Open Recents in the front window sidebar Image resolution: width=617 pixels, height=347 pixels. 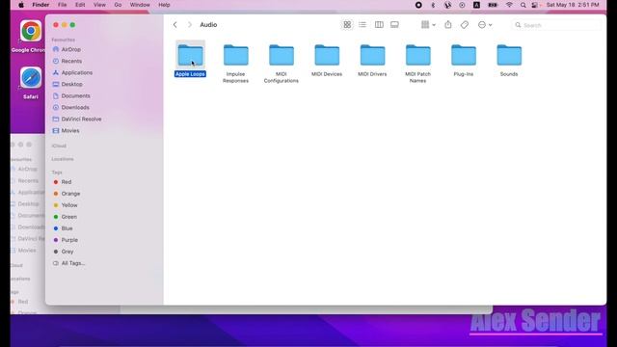pos(71,61)
